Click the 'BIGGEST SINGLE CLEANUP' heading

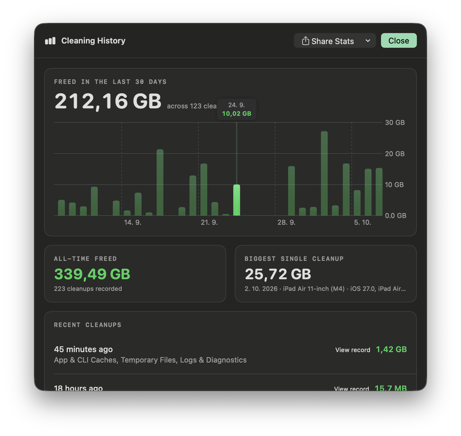pos(294,259)
